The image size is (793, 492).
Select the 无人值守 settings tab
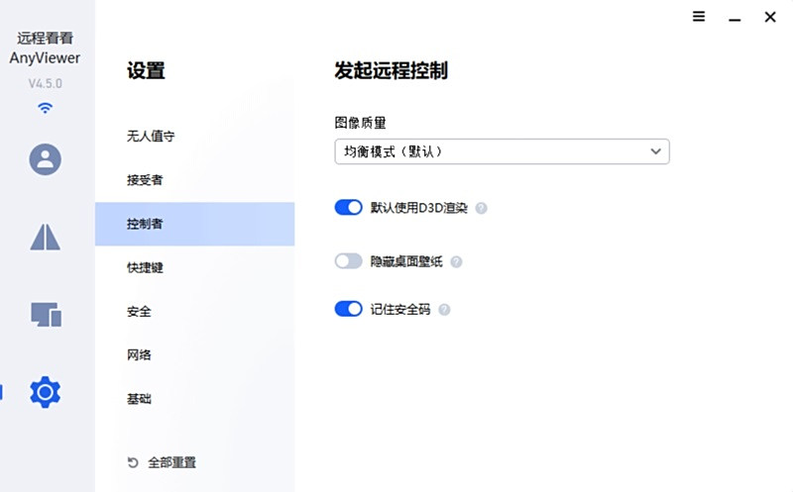coord(152,137)
